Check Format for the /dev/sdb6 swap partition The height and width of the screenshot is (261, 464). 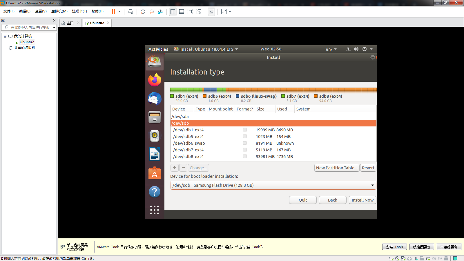pyautogui.click(x=244, y=143)
